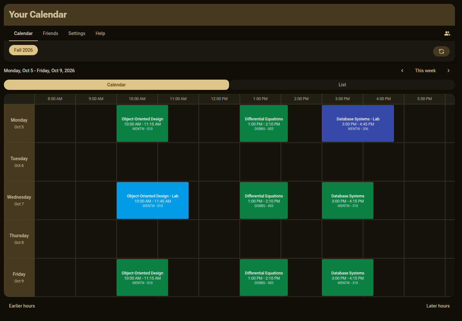Click the 8:00 AM column header
The height and width of the screenshot is (321, 462).
click(55, 99)
